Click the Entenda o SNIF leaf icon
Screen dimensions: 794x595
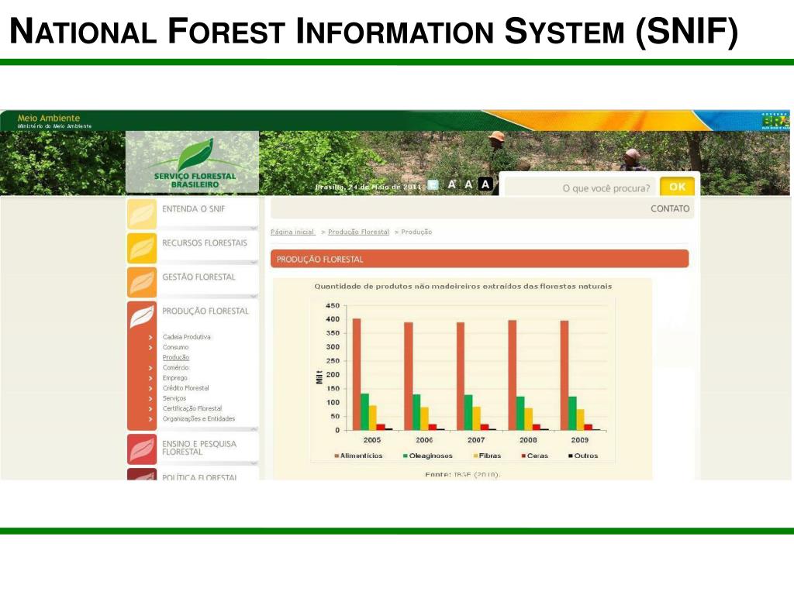click(142, 214)
